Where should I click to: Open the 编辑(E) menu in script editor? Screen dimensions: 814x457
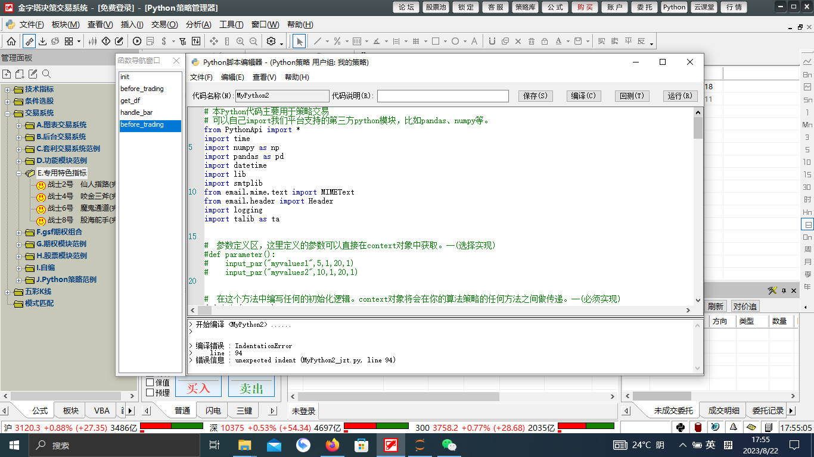click(232, 77)
